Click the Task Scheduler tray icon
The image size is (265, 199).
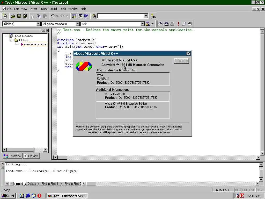[x=237, y=196]
